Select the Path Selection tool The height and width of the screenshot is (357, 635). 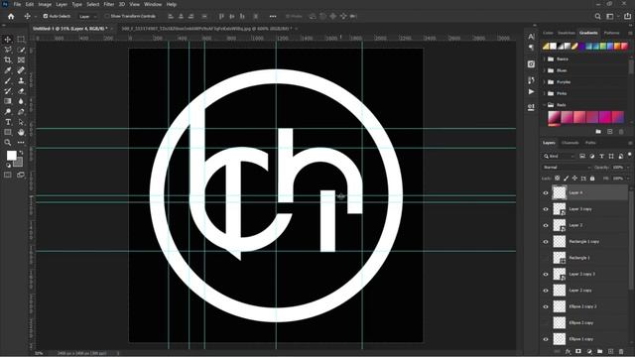coord(21,122)
